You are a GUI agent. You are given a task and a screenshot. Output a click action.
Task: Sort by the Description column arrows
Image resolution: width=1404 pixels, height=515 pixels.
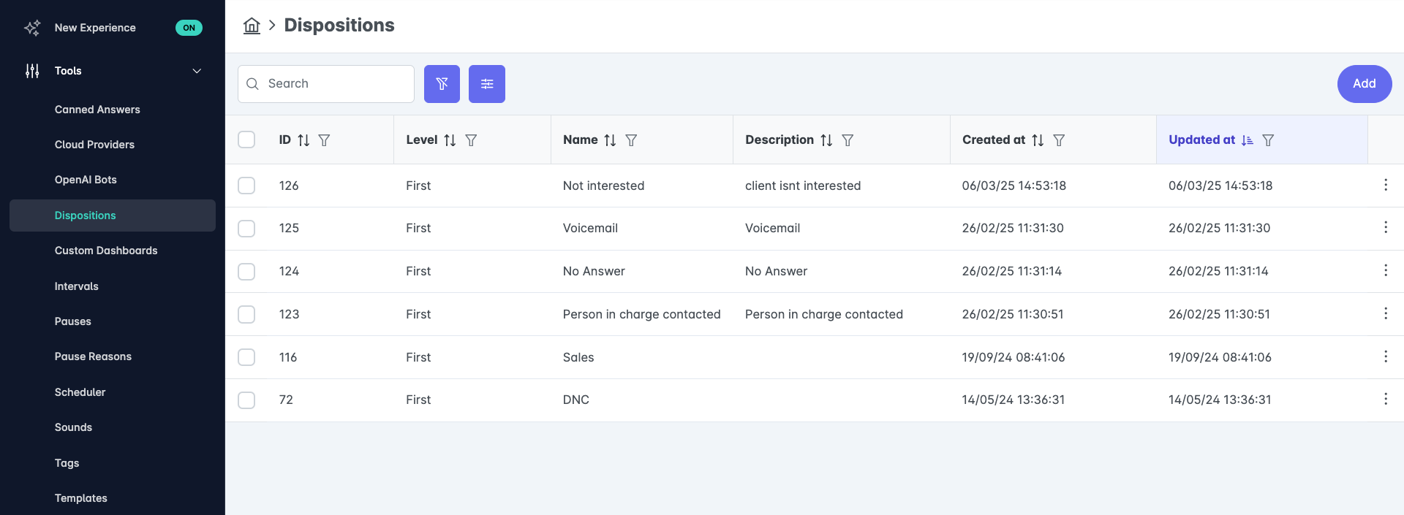pos(826,140)
